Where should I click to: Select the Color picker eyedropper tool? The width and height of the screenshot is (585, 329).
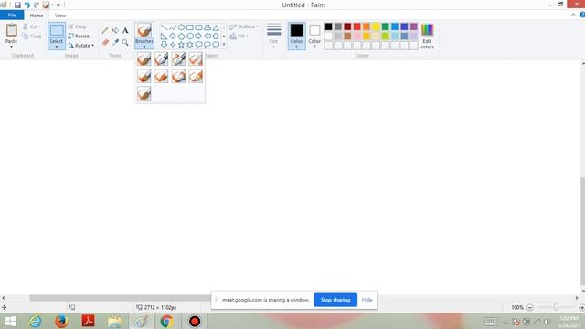tap(115, 43)
